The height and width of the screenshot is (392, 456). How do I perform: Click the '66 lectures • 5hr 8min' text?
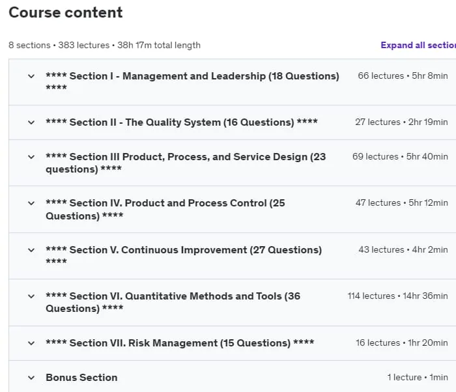click(403, 76)
